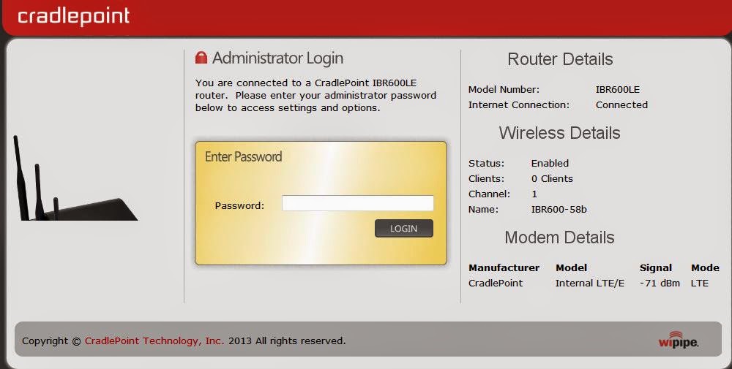Click the LOGIN button
This screenshot has height=369, width=732.
pos(404,228)
